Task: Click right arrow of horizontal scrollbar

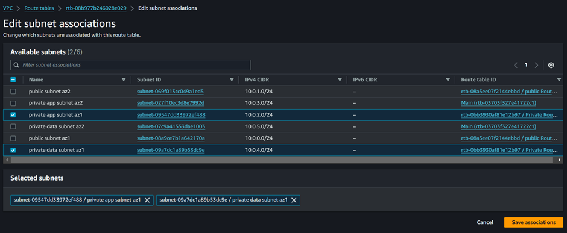Action: coord(560,160)
